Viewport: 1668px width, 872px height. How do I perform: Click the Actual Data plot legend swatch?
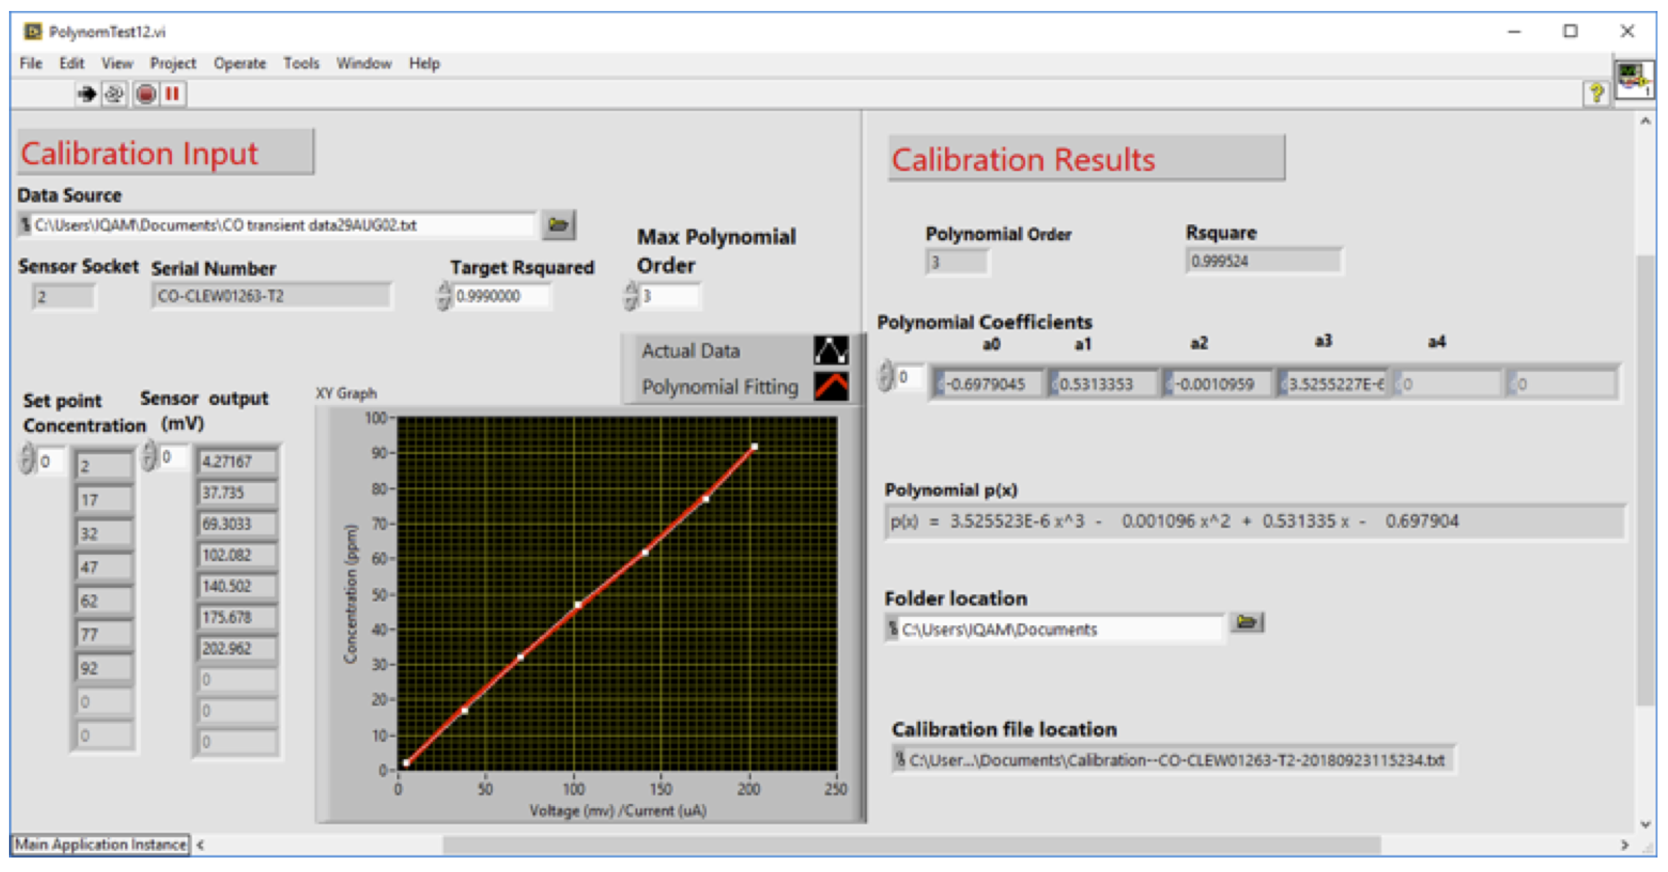pos(831,351)
